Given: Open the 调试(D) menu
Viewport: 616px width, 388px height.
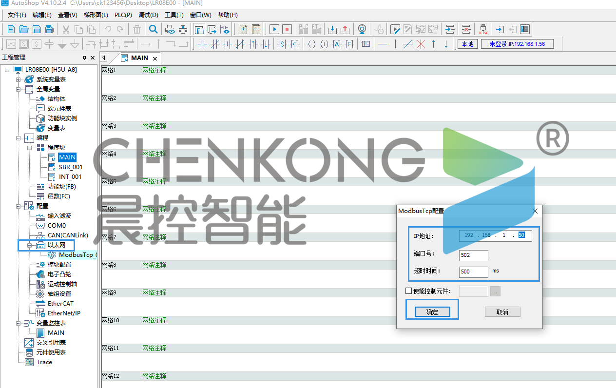Looking at the screenshot, I should (x=148, y=15).
